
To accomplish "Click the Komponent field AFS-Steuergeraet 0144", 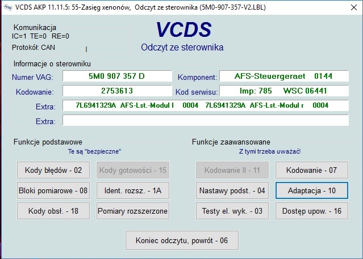I will (284, 76).
